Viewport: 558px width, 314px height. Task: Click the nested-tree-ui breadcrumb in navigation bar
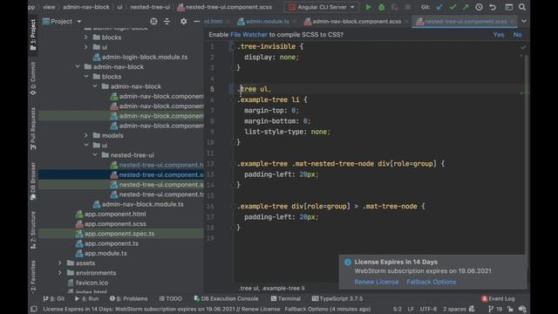[x=150, y=7]
